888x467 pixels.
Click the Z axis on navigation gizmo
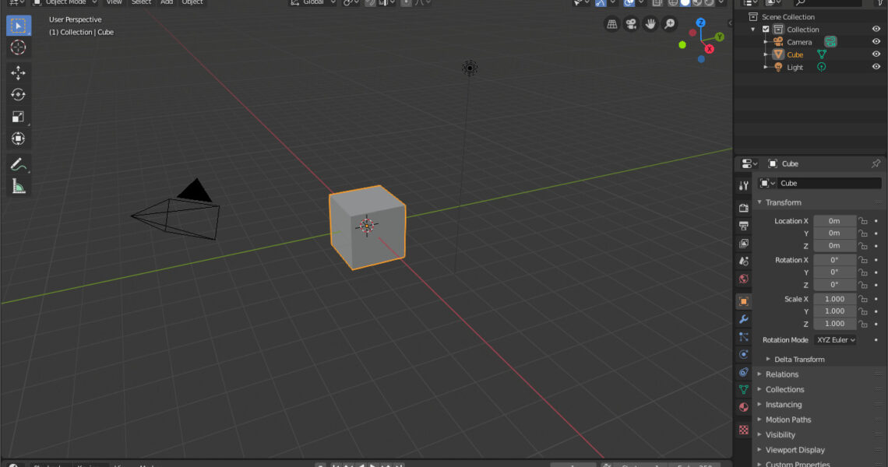click(x=700, y=23)
